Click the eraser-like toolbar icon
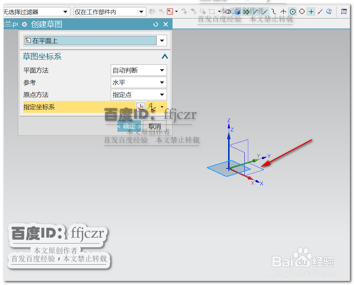This screenshot has height=285, width=354. pos(228,11)
